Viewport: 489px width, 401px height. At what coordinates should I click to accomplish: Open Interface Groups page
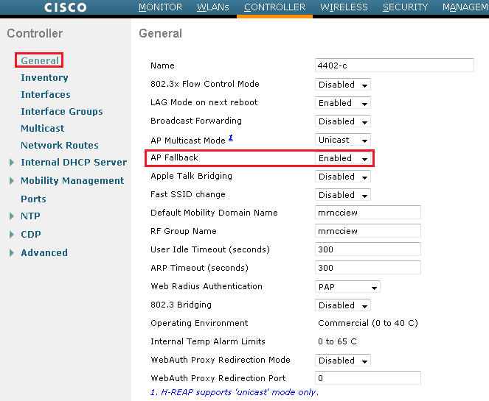tap(61, 111)
